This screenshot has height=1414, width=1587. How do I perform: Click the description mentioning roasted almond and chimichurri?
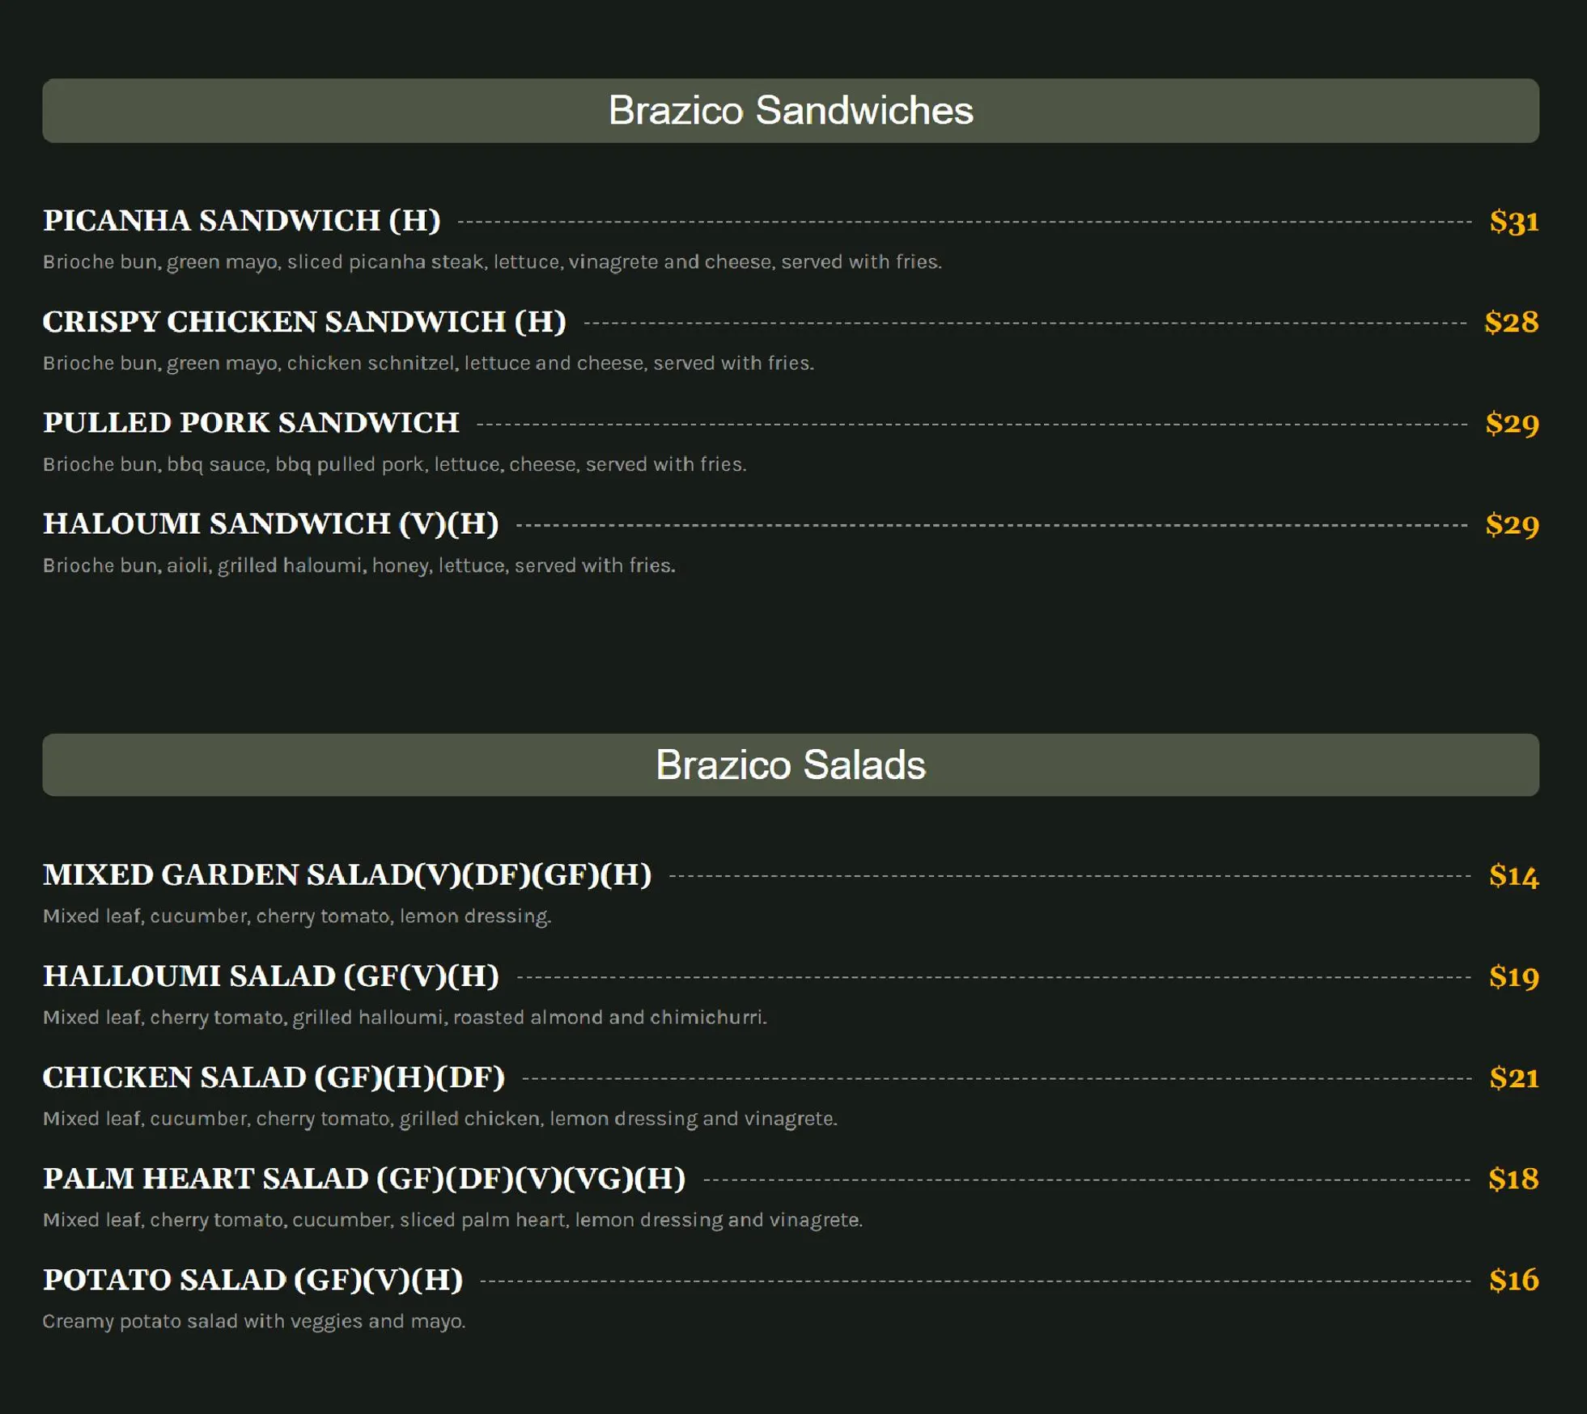tap(405, 1018)
